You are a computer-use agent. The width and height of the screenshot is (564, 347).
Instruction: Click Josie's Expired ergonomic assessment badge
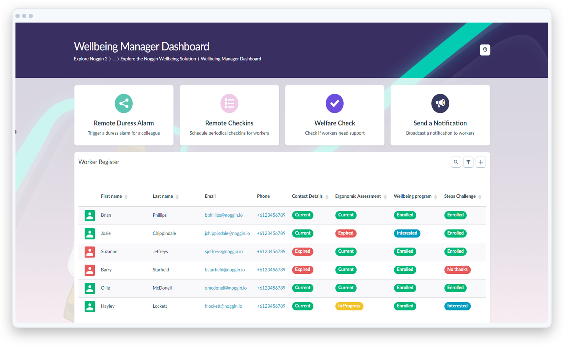(345, 233)
